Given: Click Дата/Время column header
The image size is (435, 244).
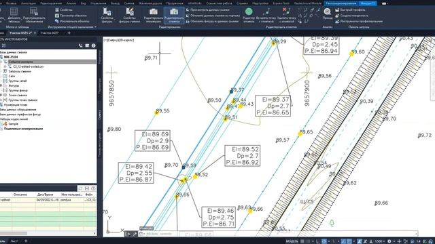Looking at the screenshot, I should pos(45,195).
